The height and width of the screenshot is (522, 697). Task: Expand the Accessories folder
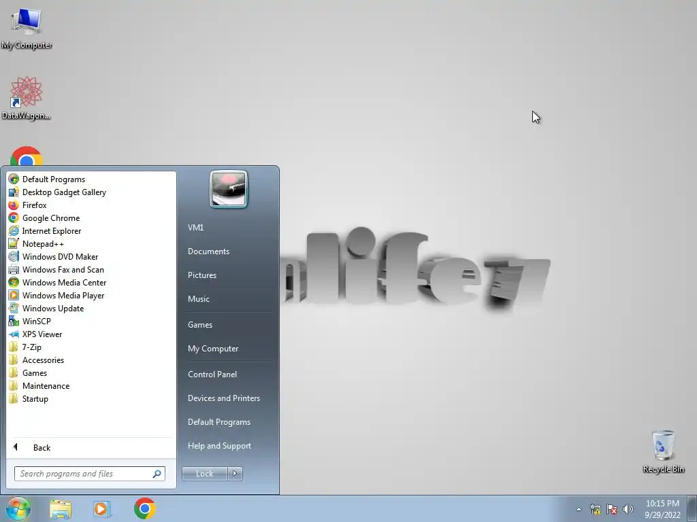(37, 360)
